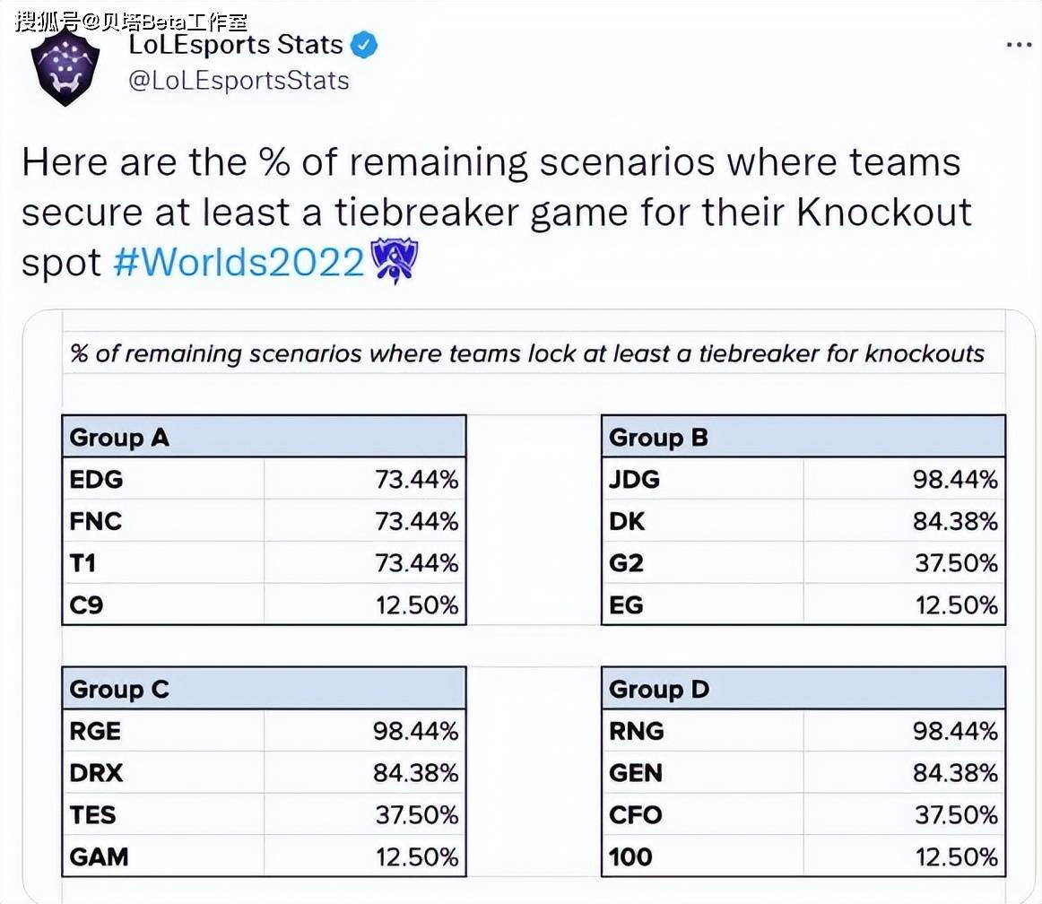Click the Group A table header

point(264,437)
